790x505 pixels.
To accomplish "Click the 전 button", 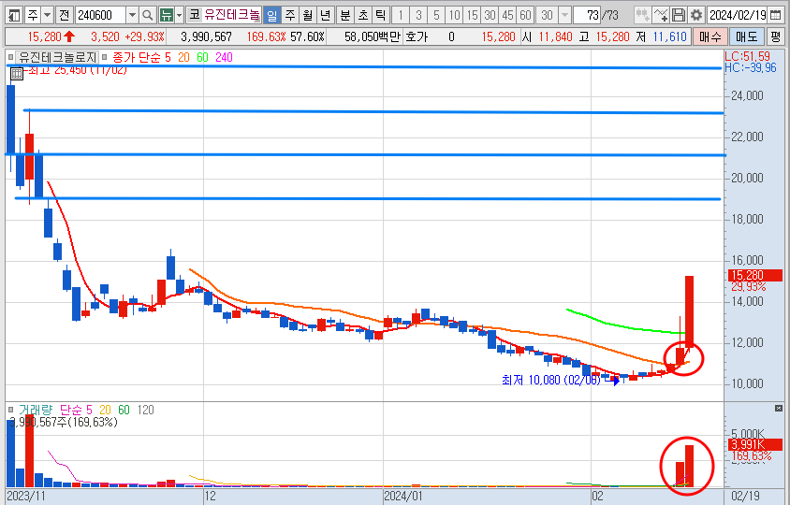I will [x=64, y=15].
